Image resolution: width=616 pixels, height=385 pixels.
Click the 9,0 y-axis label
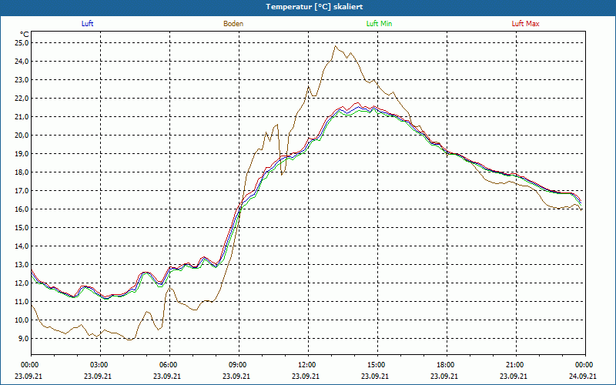22,338
